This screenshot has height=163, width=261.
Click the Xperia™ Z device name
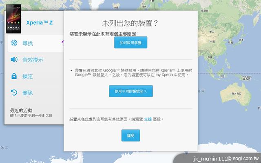tap(39, 23)
